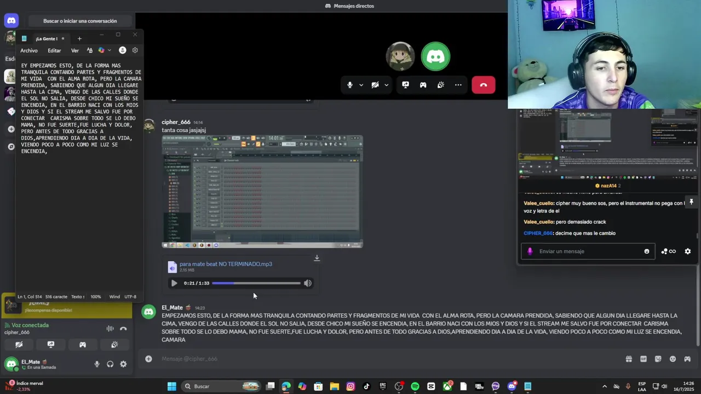Open the apps controller icon in message bar
701x394 pixels.
click(x=687, y=359)
